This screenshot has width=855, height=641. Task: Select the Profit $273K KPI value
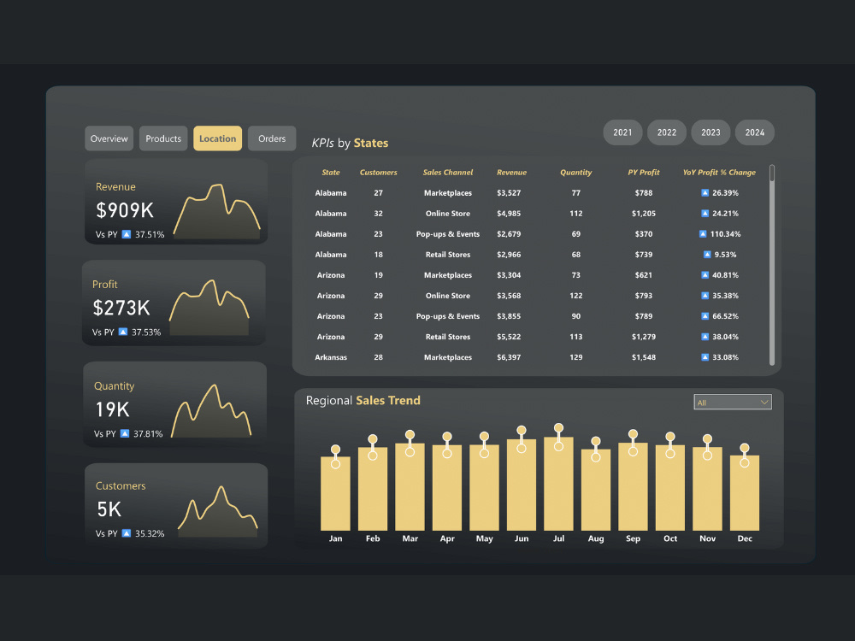click(x=121, y=308)
